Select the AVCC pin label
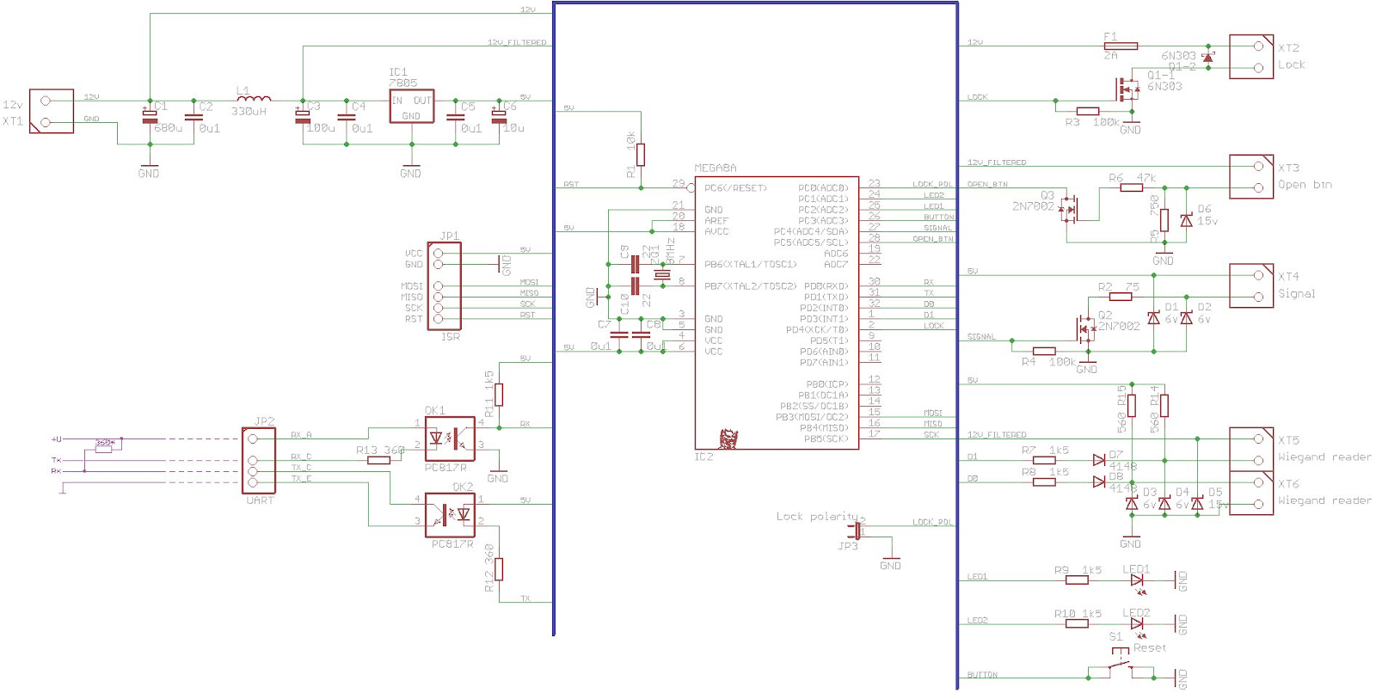Viewport: 1376px width, 693px height. click(716, 231)
